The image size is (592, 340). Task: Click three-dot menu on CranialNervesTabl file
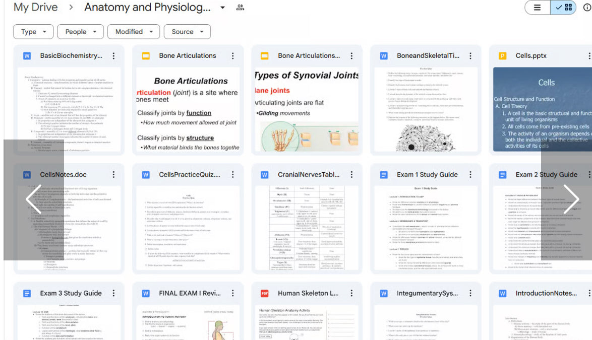[351, 175]
